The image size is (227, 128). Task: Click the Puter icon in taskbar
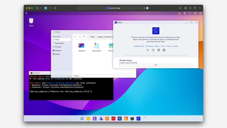click(x=138, y=119)
